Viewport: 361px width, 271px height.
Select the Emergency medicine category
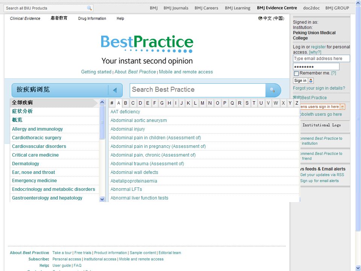tap(34, 181)
